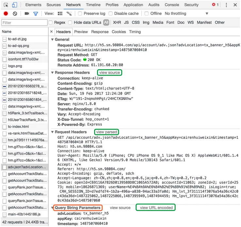Open the Security tab
The image size is (241, 227).
coord(191,5)
